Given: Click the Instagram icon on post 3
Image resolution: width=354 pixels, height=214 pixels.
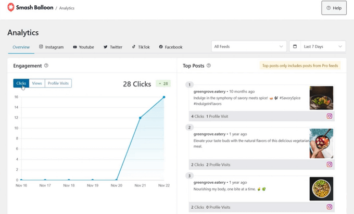Looking at the screenshot, I should pyautogui.click(x=330, y=207).
